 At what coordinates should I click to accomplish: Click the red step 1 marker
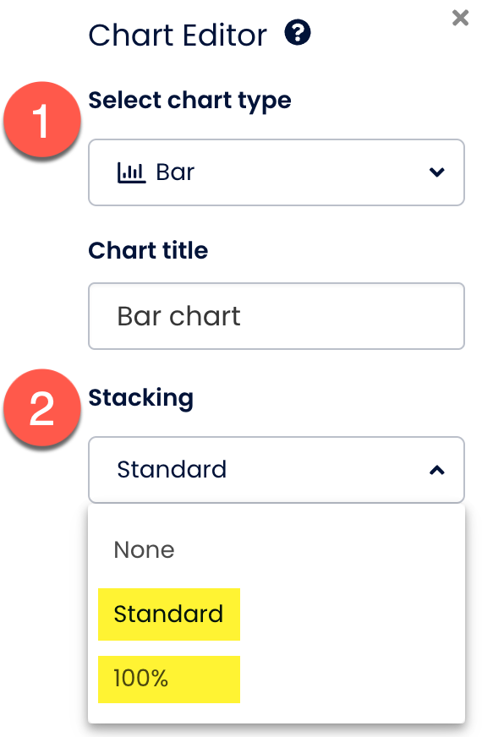tap(42, 119)
